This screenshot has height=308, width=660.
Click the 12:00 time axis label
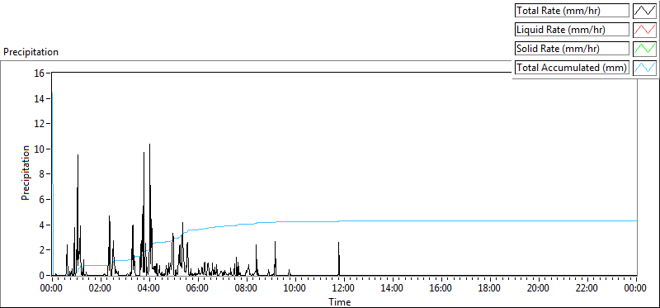click(x=344, y=288)
